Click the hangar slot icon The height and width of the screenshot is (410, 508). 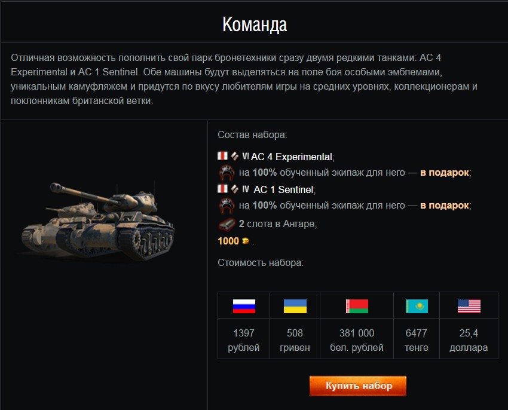(227, 224)
